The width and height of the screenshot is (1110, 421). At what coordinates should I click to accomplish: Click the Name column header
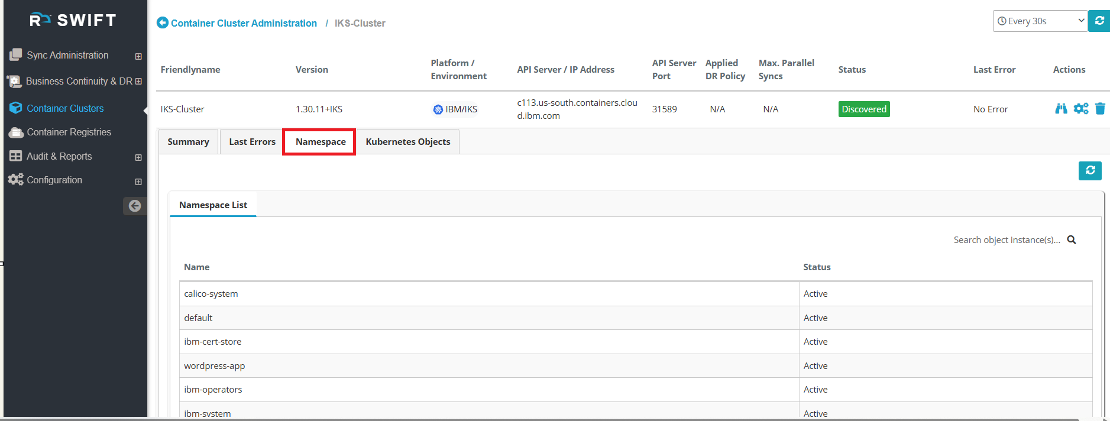[x=196, y=267]
